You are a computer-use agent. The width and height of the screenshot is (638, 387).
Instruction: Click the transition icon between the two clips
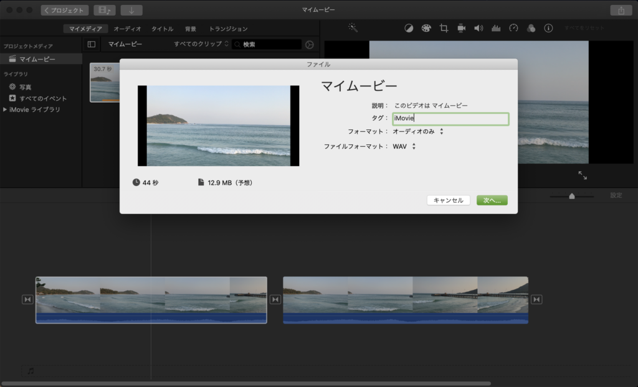tap(275, 300)
